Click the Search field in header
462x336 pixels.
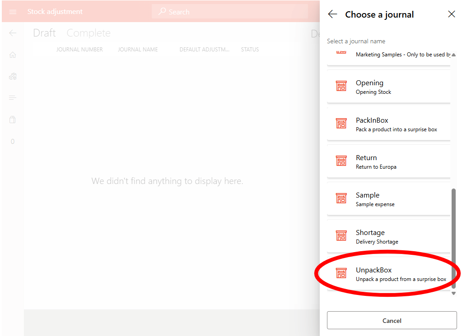click(x=230, y=12)
